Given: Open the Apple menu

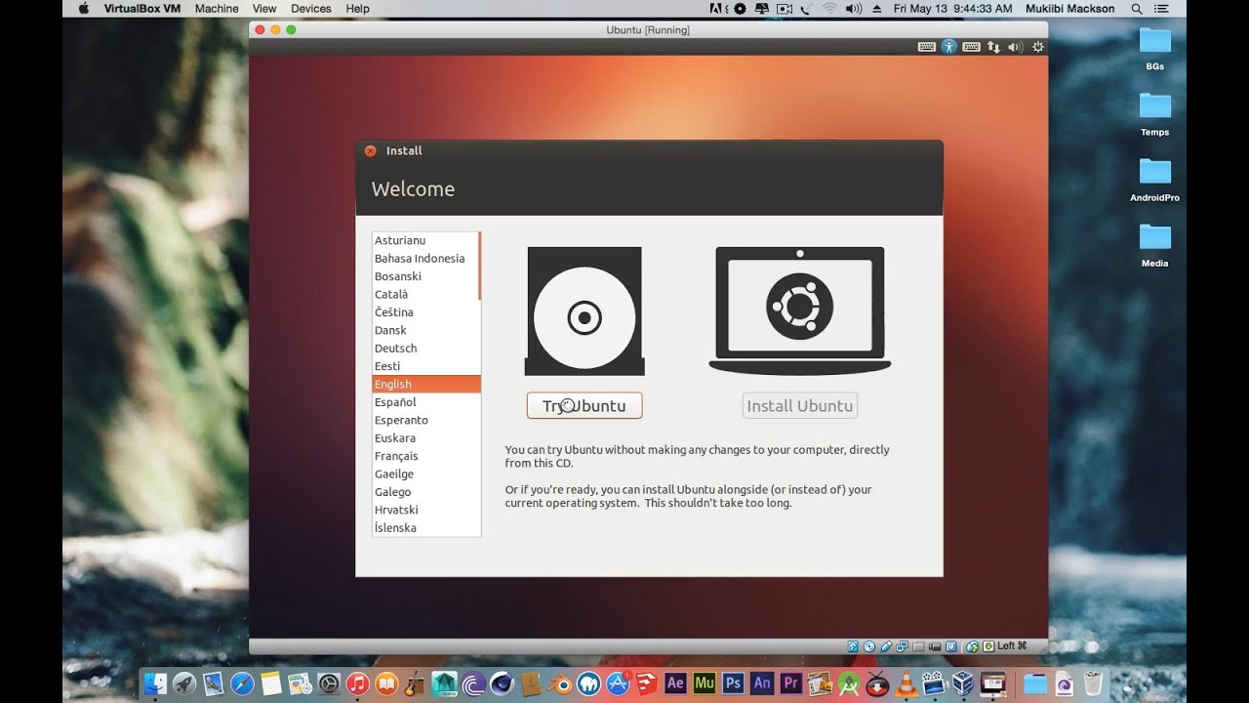Looking at the screenshot, I should [83, 8].
